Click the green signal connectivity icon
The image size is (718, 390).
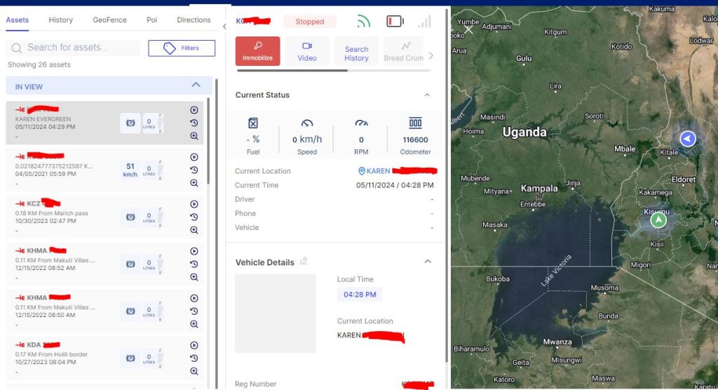pos(363,22)
